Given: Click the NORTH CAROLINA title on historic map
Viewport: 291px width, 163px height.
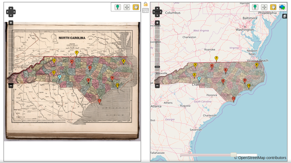Looking at the screenshot, I should 72,38.
